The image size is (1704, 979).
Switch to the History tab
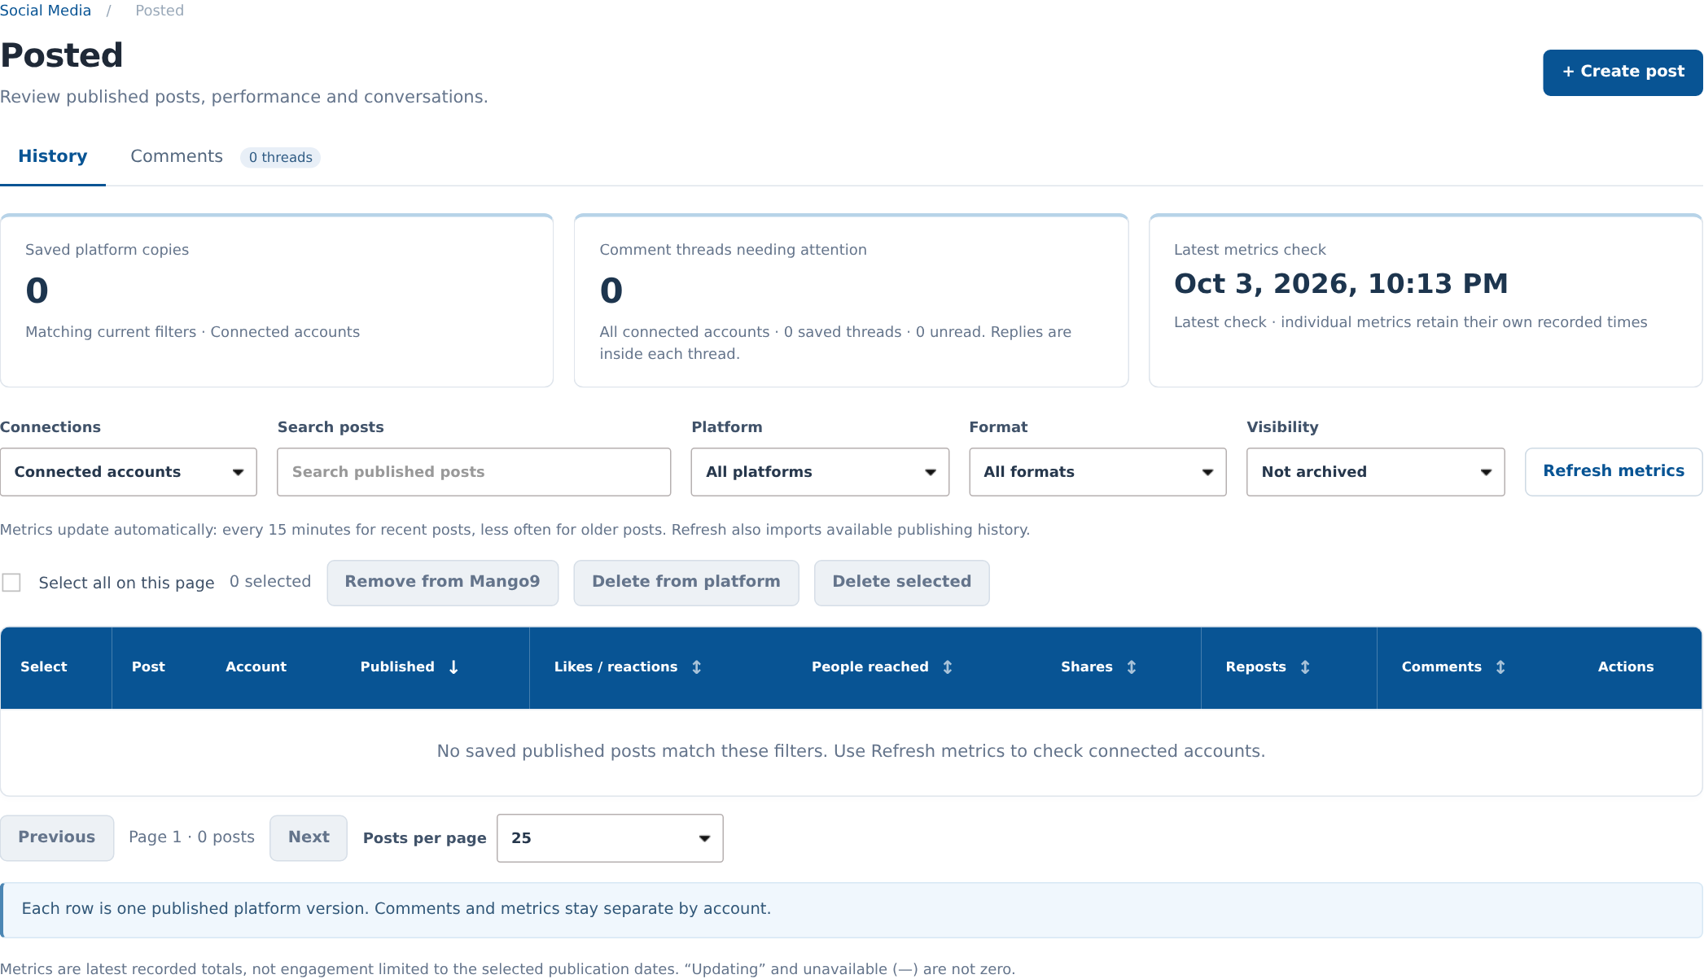tap(53, 156)
